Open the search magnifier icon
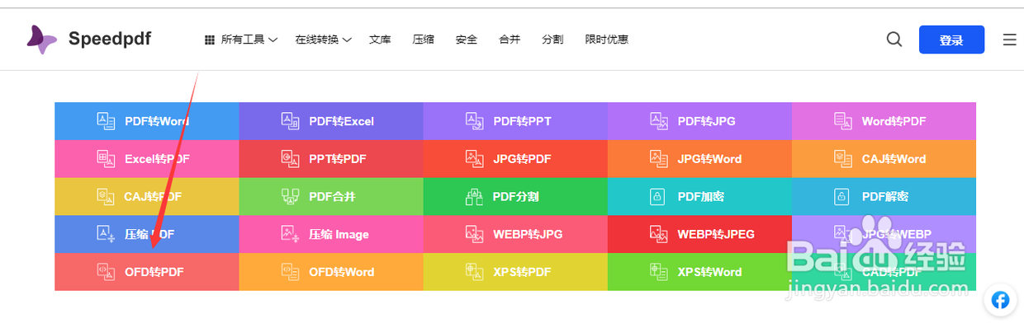Image resolution: width=1024 pixels, height=323 pixels. (x=894, y=40)
